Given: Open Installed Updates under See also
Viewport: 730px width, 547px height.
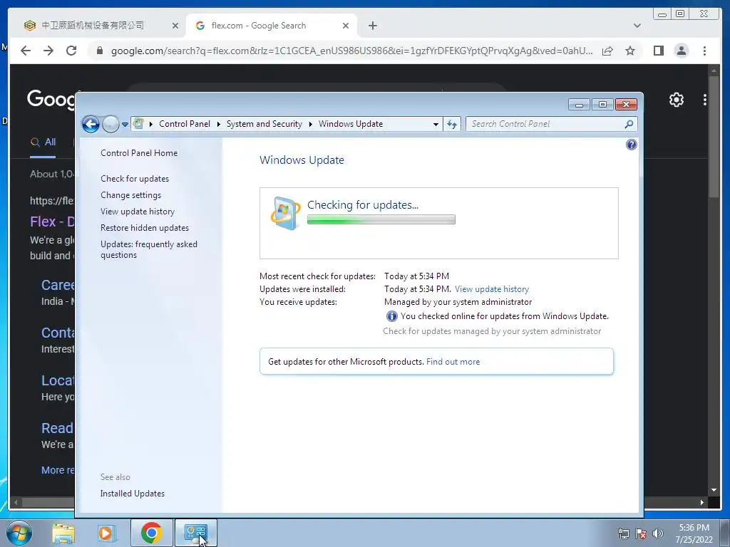Looking at the screenshot, I should tap(132, 494).
